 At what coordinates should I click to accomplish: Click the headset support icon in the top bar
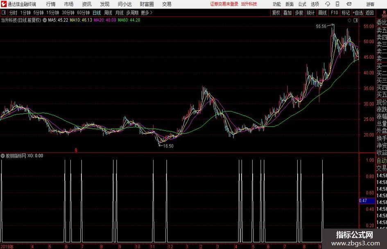[x=328, y=4]
